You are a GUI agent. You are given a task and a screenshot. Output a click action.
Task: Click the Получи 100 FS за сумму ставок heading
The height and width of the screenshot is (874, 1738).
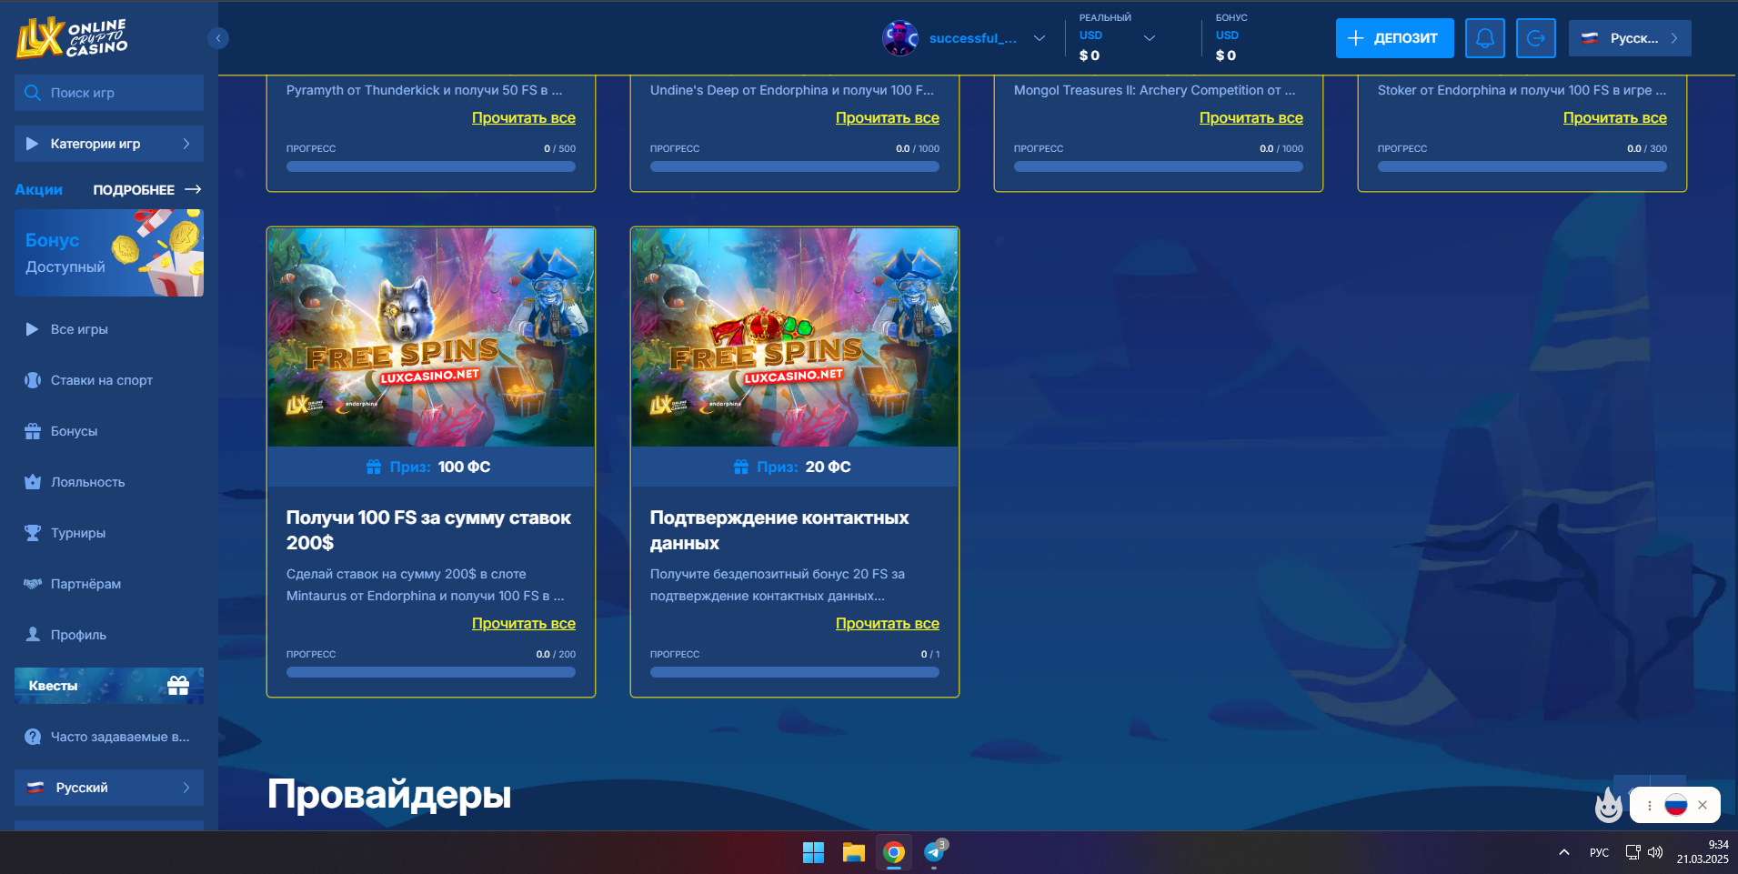(428, 530)
